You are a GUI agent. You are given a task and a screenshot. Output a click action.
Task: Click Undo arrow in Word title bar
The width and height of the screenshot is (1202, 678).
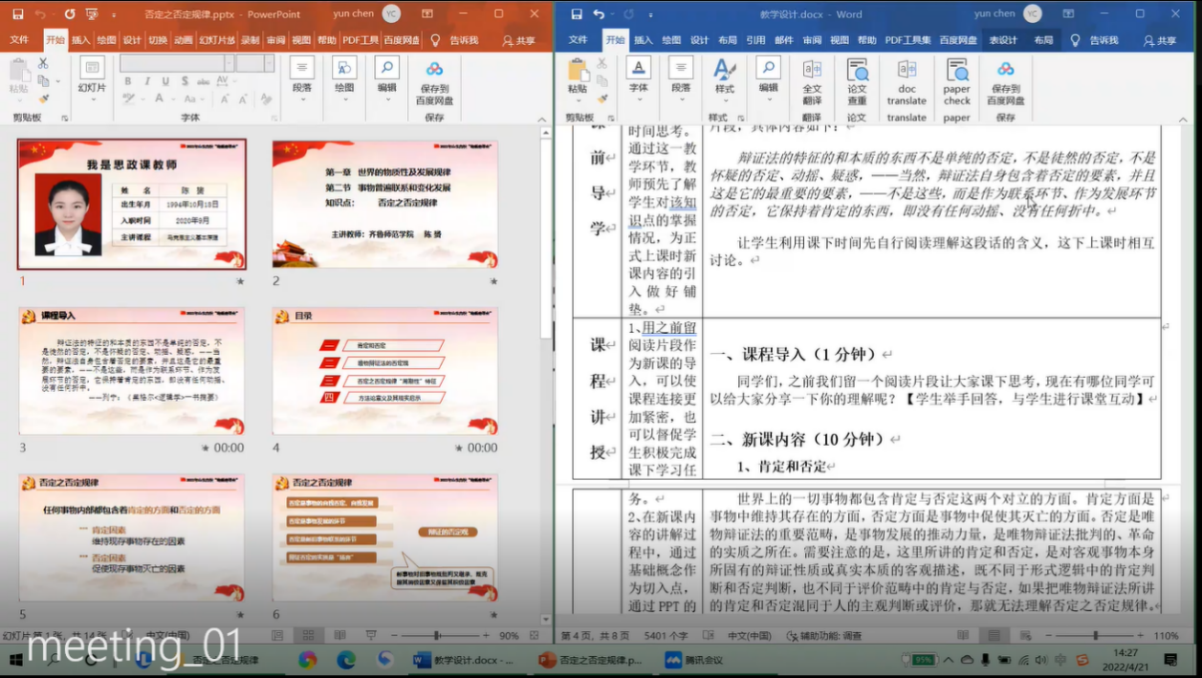coord(599,14)
